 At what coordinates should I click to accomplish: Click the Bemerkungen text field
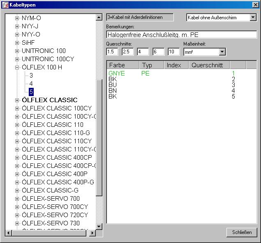coord(181,35)
